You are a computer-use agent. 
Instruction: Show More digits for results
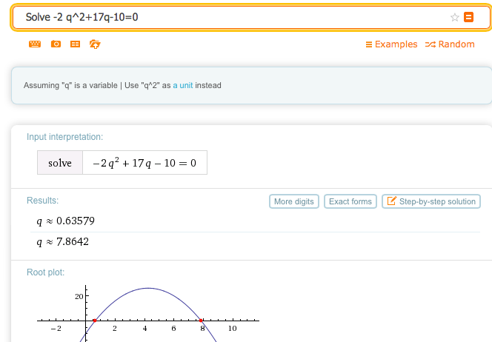(x=294, y=201)
